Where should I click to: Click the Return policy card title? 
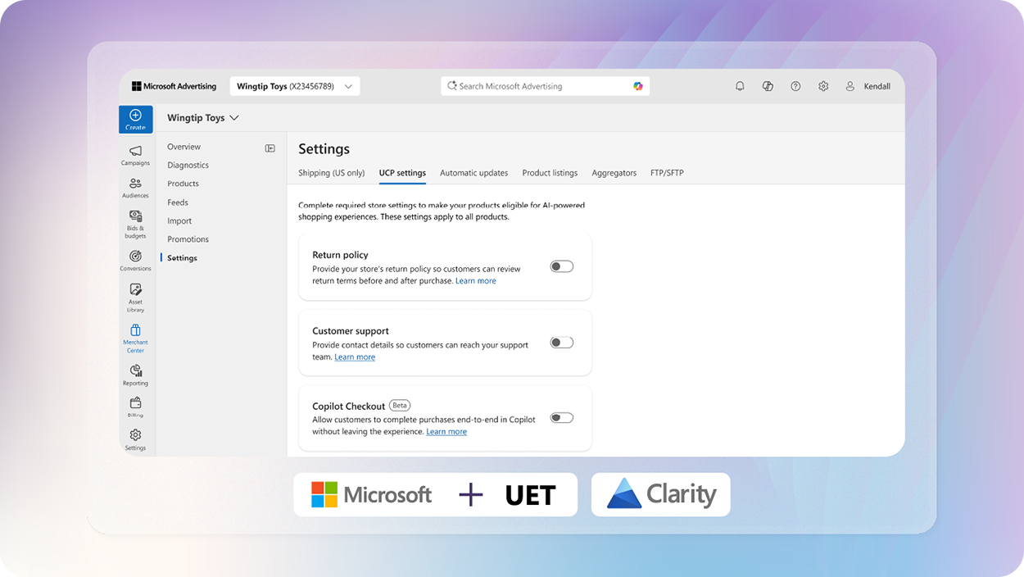[x=340, y=255]
